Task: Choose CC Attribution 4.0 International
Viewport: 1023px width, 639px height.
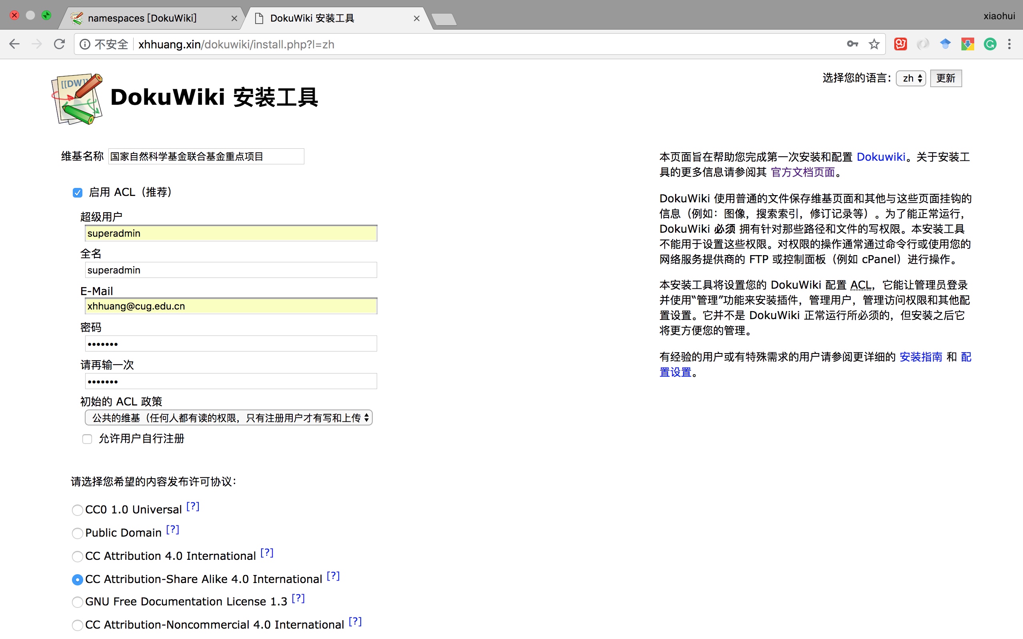Action: pyautogui.click(x=77, y=557)
